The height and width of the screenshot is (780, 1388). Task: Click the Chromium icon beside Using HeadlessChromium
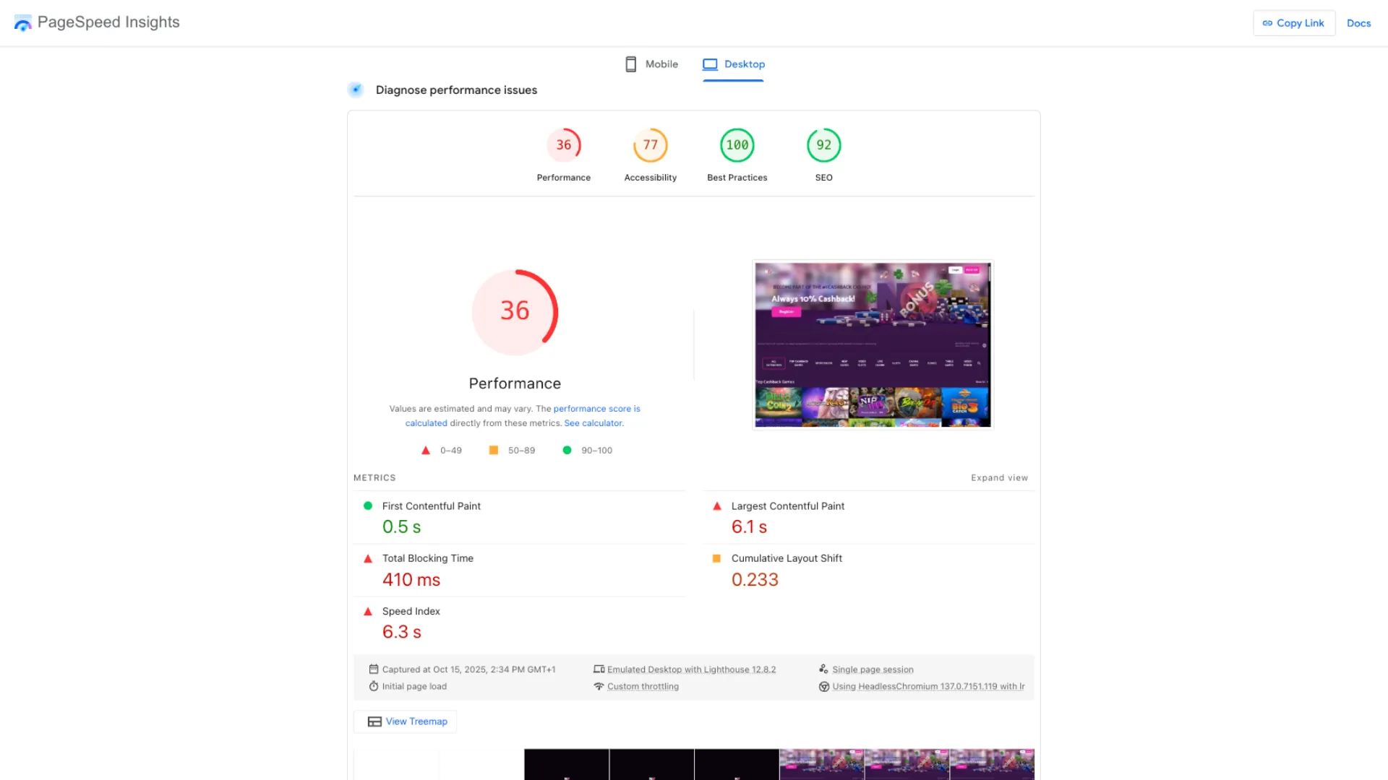[x=824, y=686]
